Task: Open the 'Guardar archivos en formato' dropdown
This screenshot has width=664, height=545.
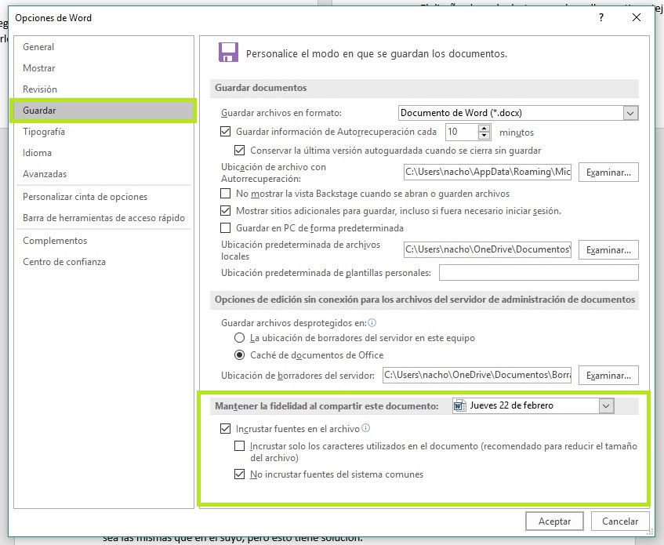Action: [630, 113]
